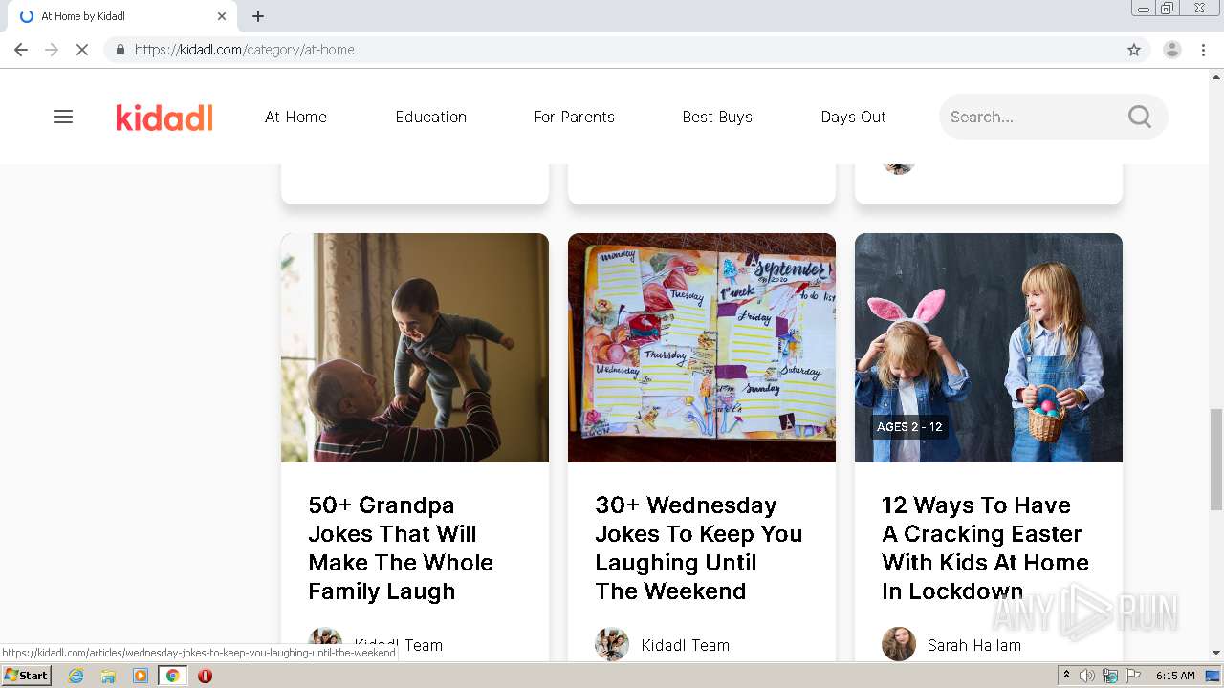Screen dimensions: 1224x688
Task: Click red antivirus icon in taskbar
Action: pyautogui.click(x=205, y=676)
